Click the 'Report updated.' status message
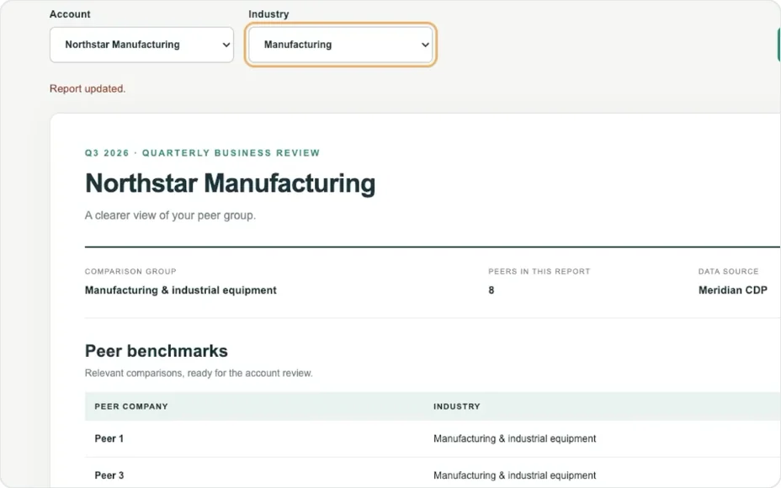The height and width of the screenshot is (488, 781). 88,88
